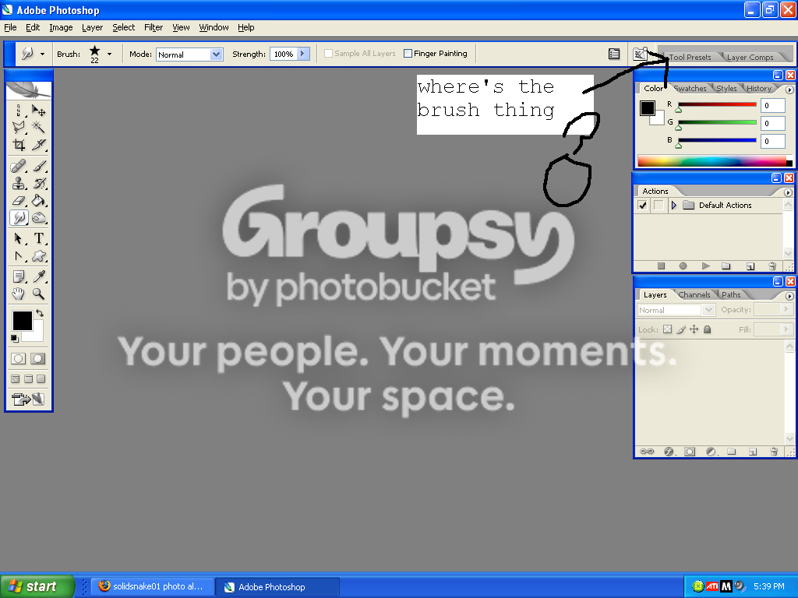Select the Healing Brush tool

click(19, 166)
